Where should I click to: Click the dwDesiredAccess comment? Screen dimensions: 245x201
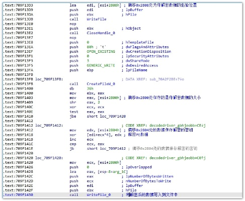coord(142,65)
